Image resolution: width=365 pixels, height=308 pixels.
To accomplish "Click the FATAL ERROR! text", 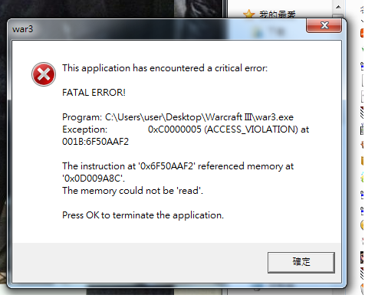I will pyautogui.click(x=94, y=93).
